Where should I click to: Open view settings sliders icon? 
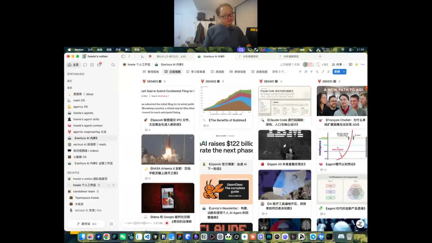tap(328, 72)
